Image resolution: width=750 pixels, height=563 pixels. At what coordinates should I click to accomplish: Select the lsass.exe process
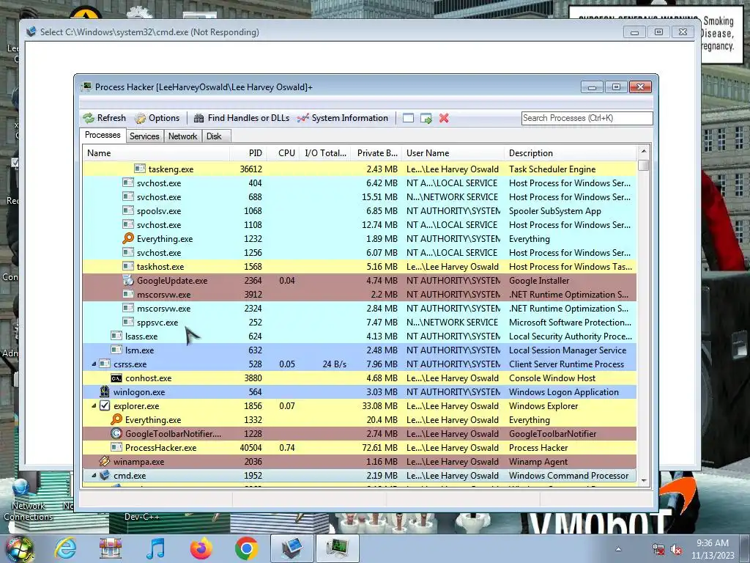click(x=359, y=336)
